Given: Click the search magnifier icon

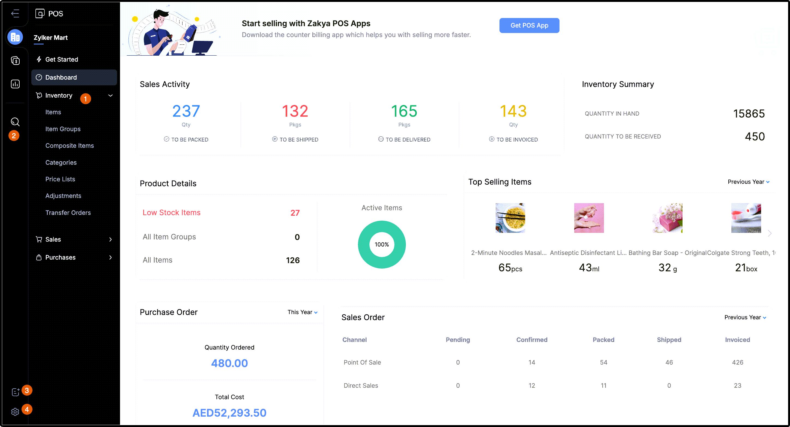Looking at the screenshot, I should (x=15, y=122).
